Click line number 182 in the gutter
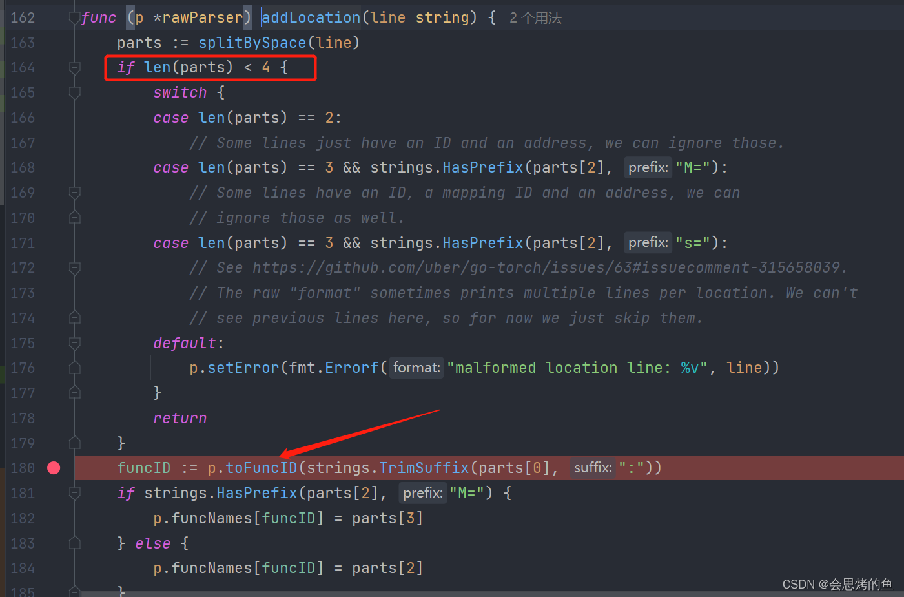The image size is (904, 597). [x=23, y=518]
